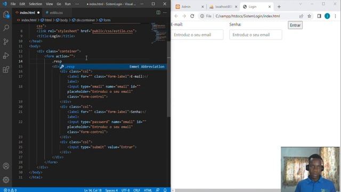Open the Explorer view in VS Code activity bar
The image size is (341, 192).
(x=6, y=14)
